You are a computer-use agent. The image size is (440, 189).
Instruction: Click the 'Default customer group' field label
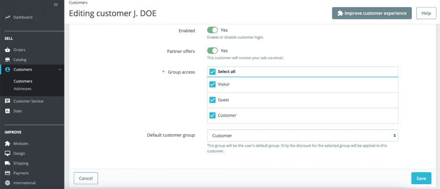tap(171, 135)
